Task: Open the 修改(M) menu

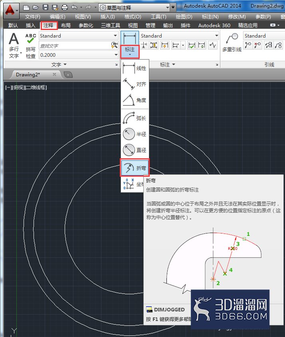Action: click(237, 17)
